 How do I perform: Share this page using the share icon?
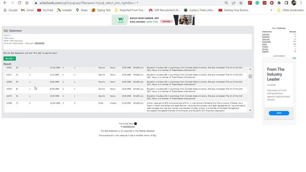click(234, 3)
